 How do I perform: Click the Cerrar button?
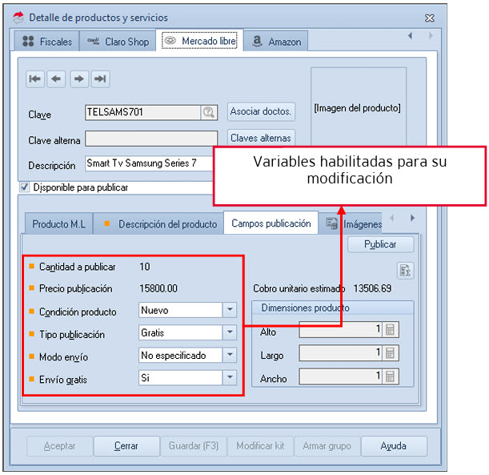click(x=126, y=446)
